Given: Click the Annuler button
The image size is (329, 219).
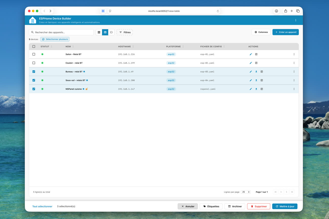Looking at the screenshot, I should [x=188, y=206].
